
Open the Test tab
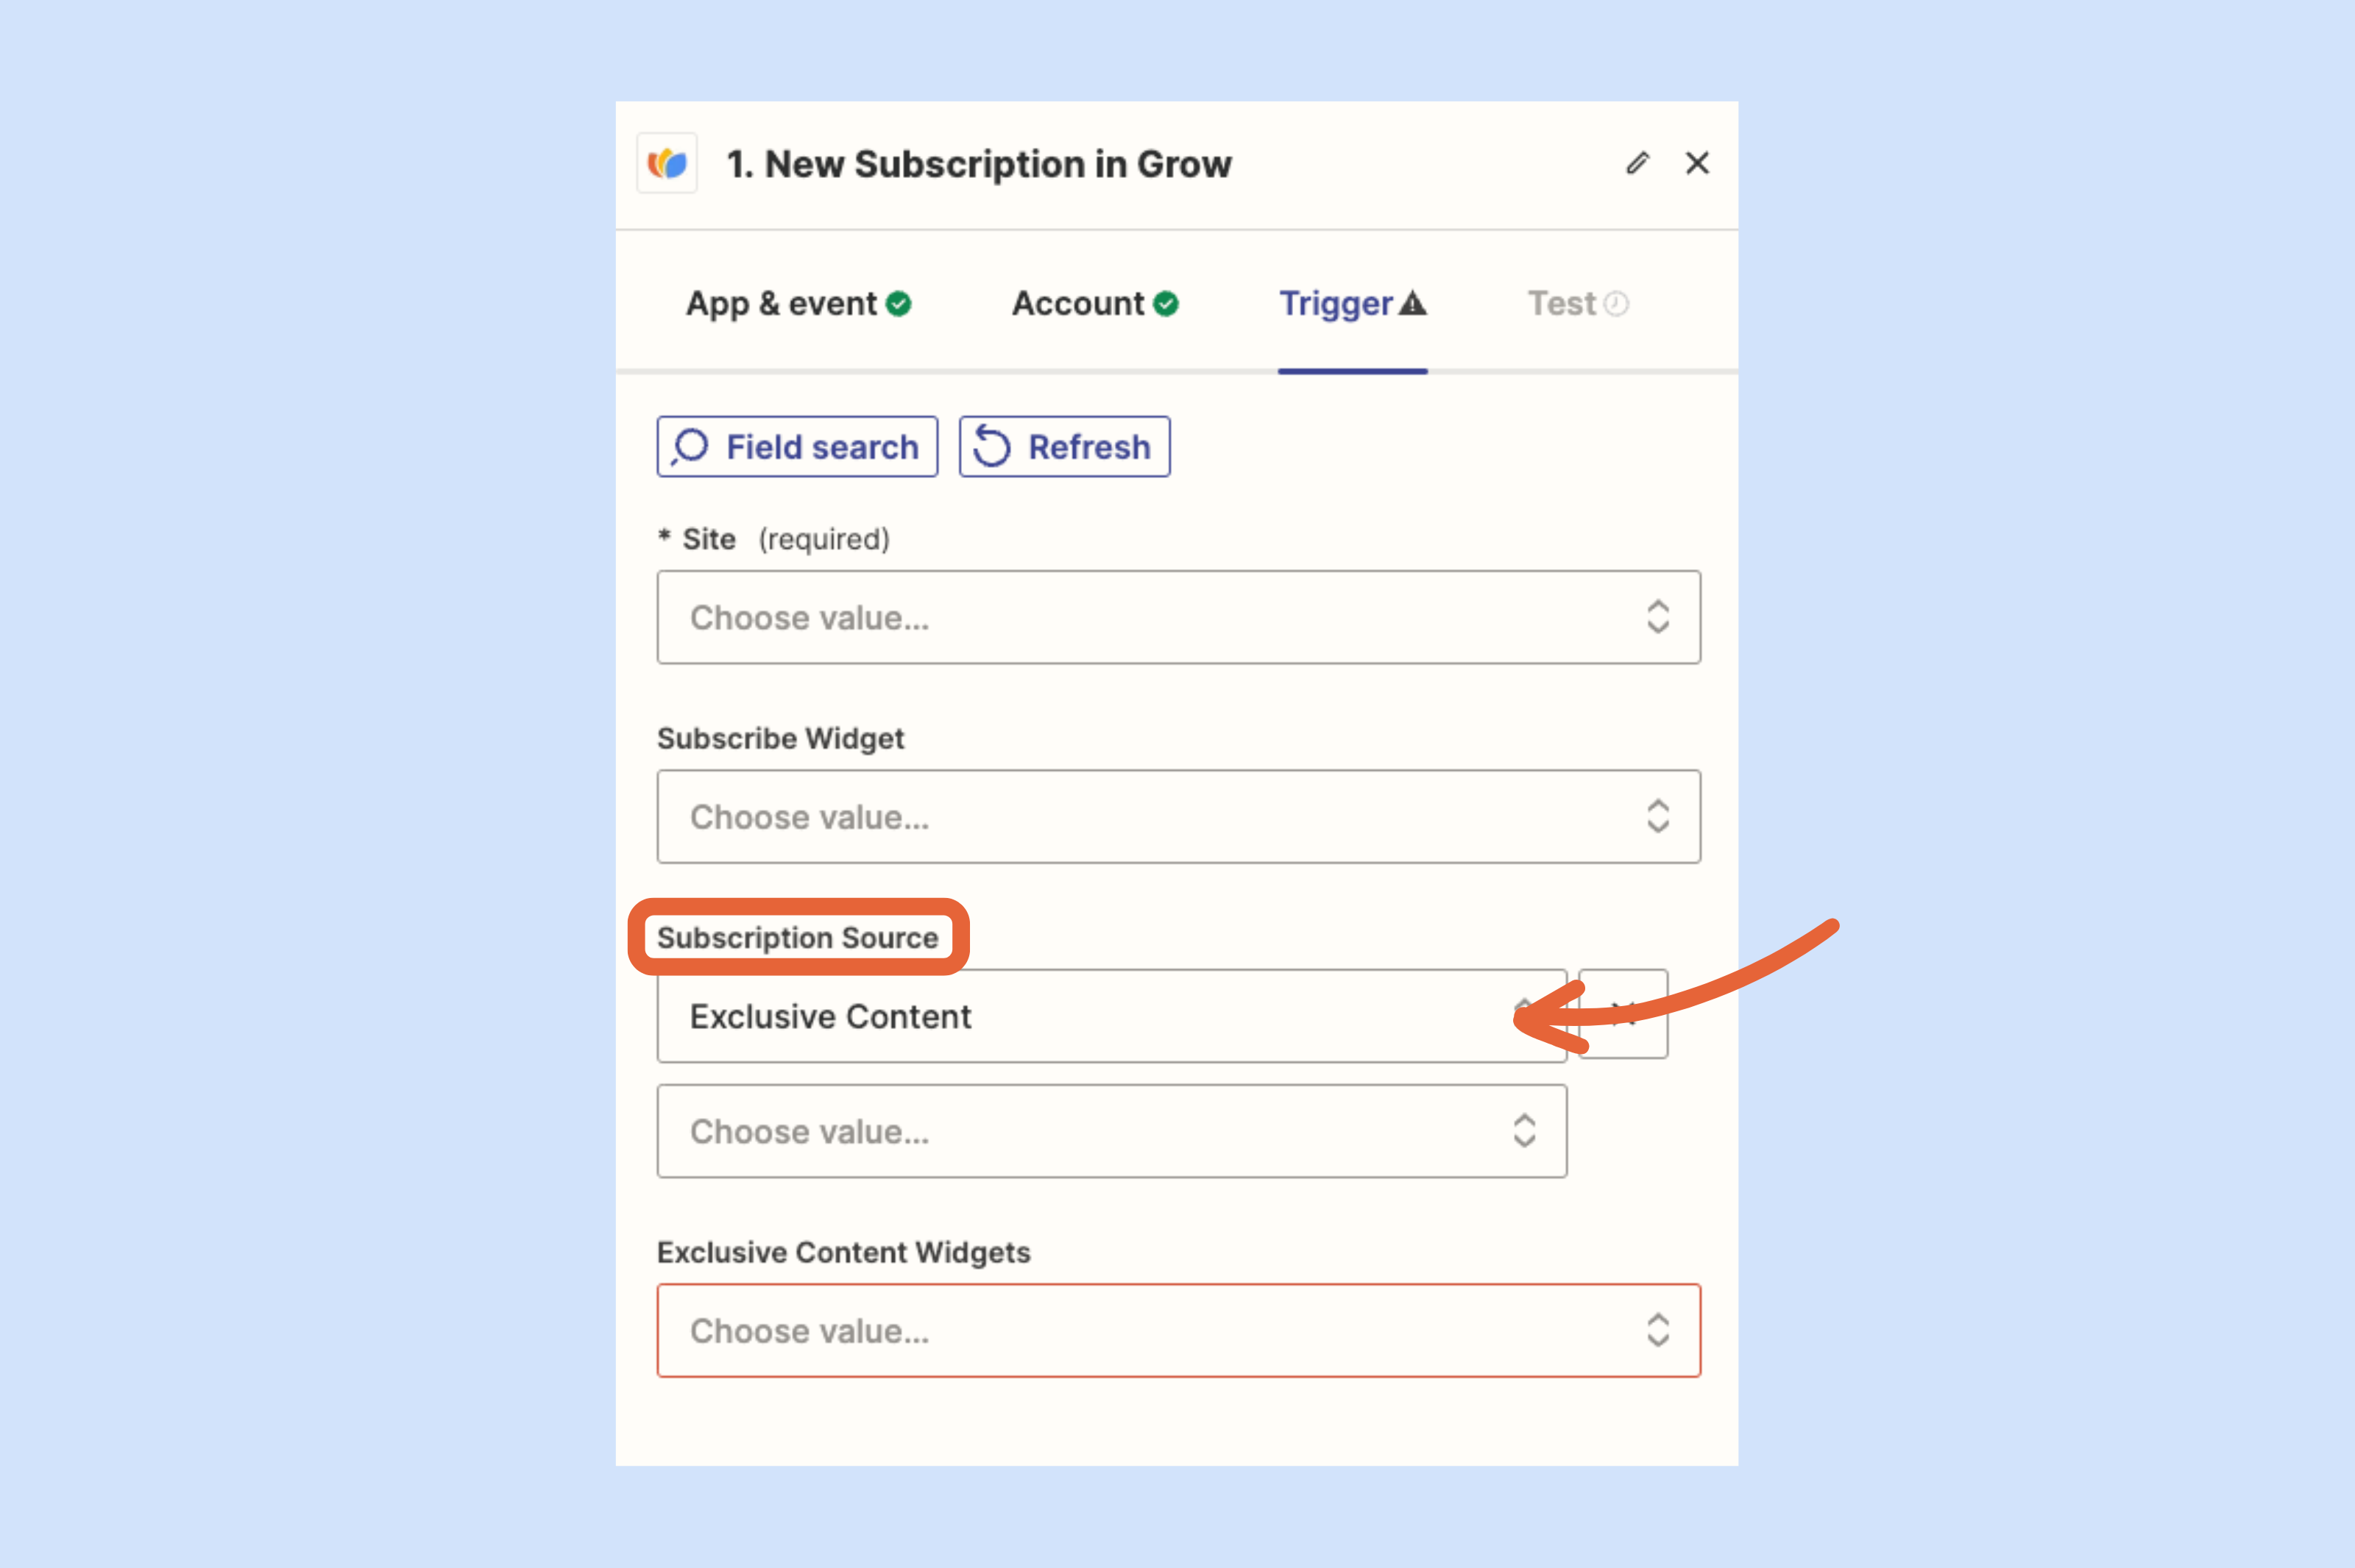point(1579,303)
